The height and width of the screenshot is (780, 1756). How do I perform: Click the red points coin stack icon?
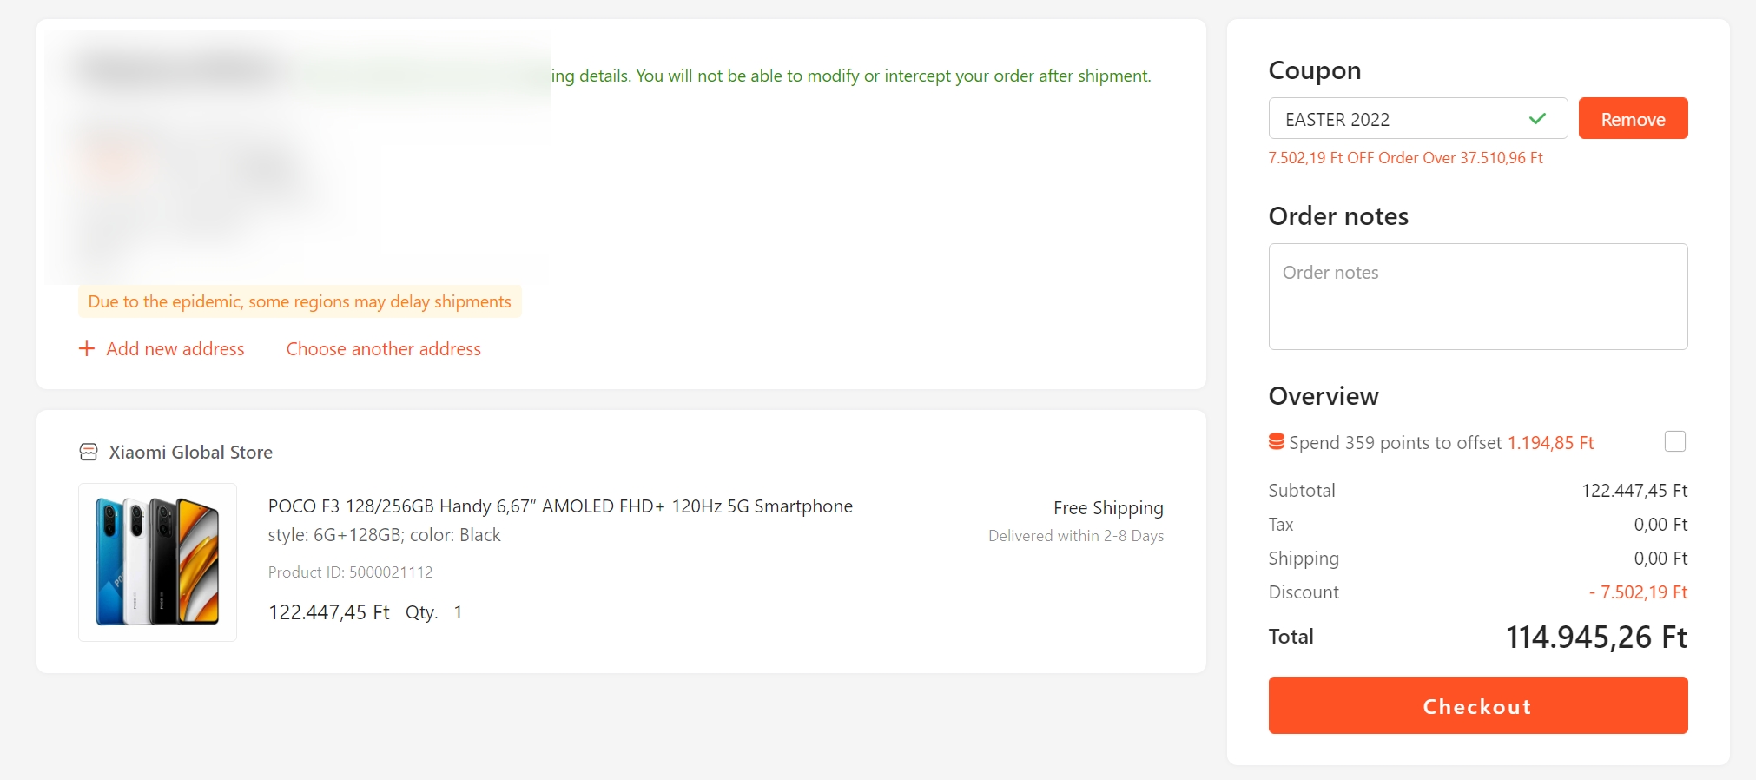[1277, 442]
